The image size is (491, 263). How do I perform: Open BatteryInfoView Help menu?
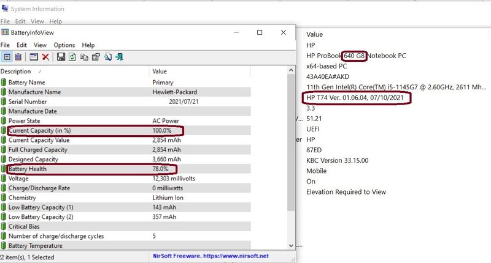point(88,45)
